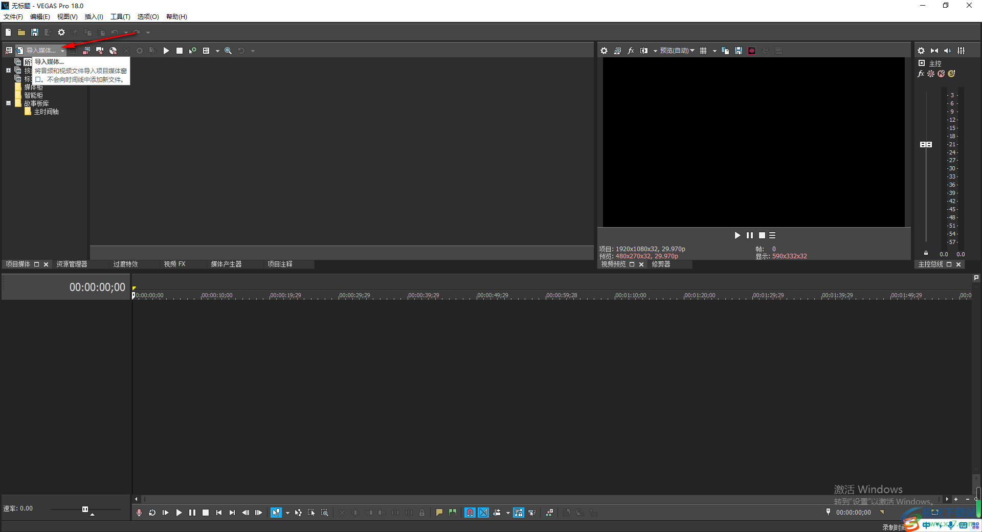Open the Import Media dropdown arrow
The width and height of the screenshot is (982, 532).
tap(62, 51)
